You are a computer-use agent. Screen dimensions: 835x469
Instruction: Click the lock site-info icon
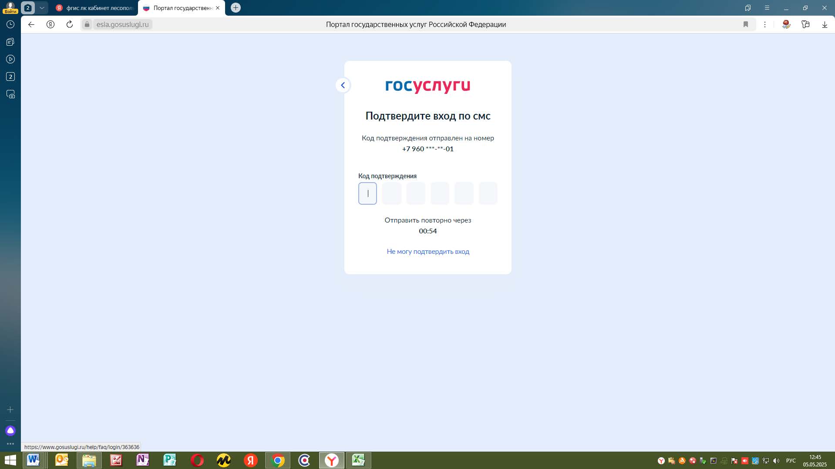87,24
